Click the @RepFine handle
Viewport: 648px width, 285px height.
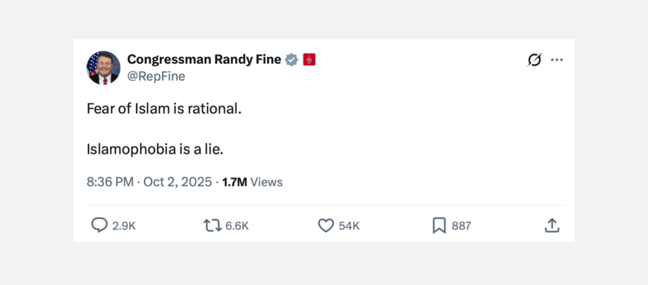click(x=156, y=76)
